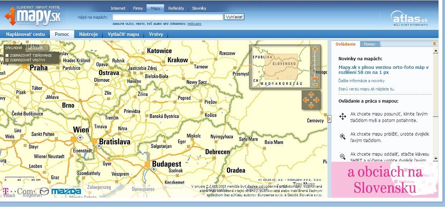Select the Pomoc side panel tab

coord(370,44)
